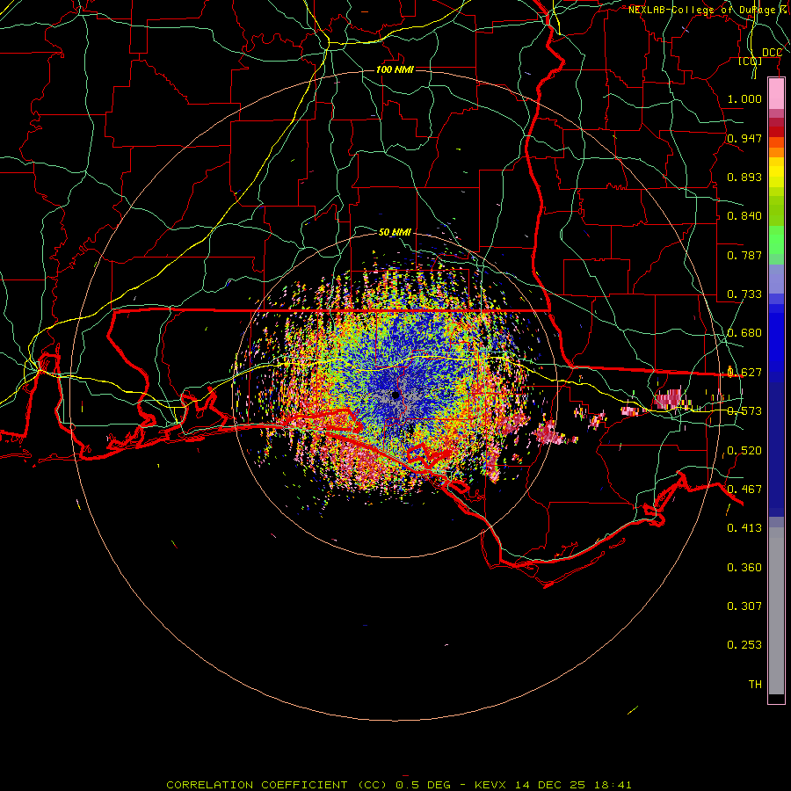Click the 0.307 scale value
Screen dimensions: 791x791
[744, 606]
